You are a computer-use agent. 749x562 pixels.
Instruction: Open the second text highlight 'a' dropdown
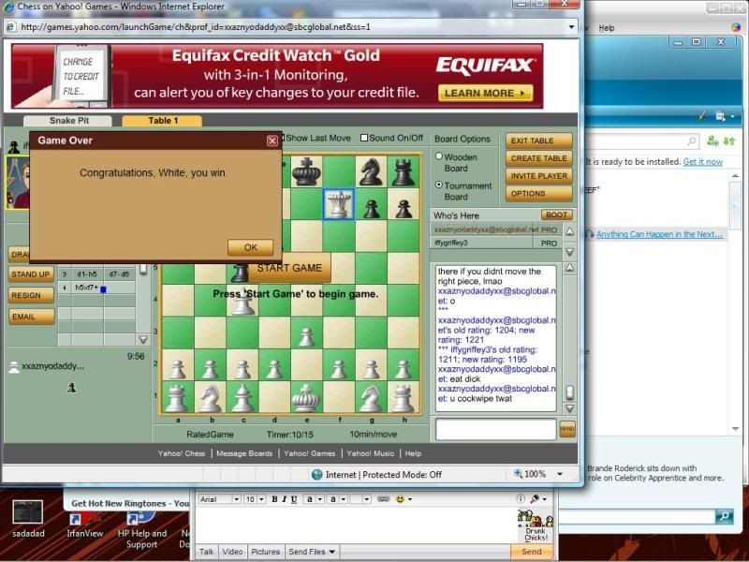pyautogui.click(x=344, y=499)
